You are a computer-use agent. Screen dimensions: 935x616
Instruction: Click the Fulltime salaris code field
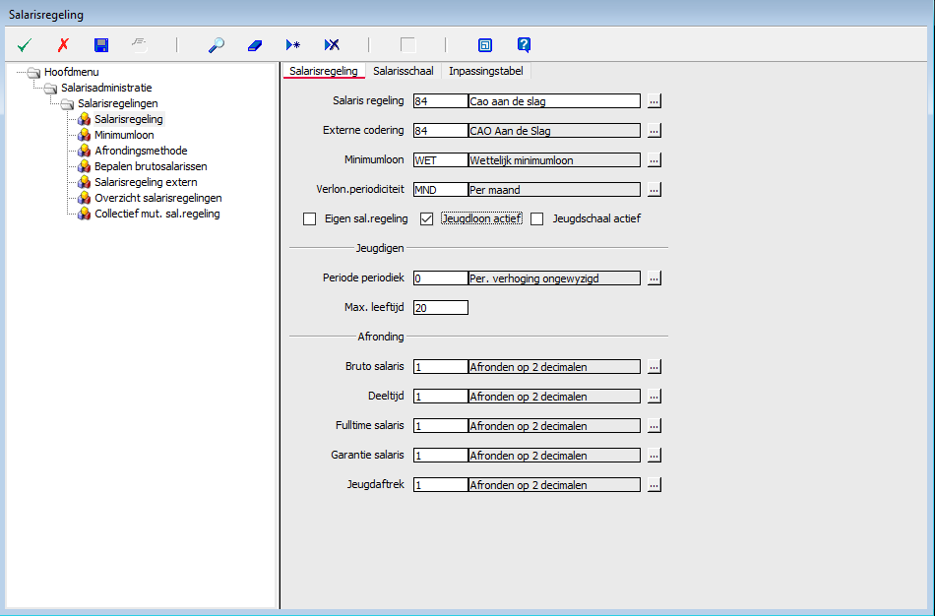point(441,425)
